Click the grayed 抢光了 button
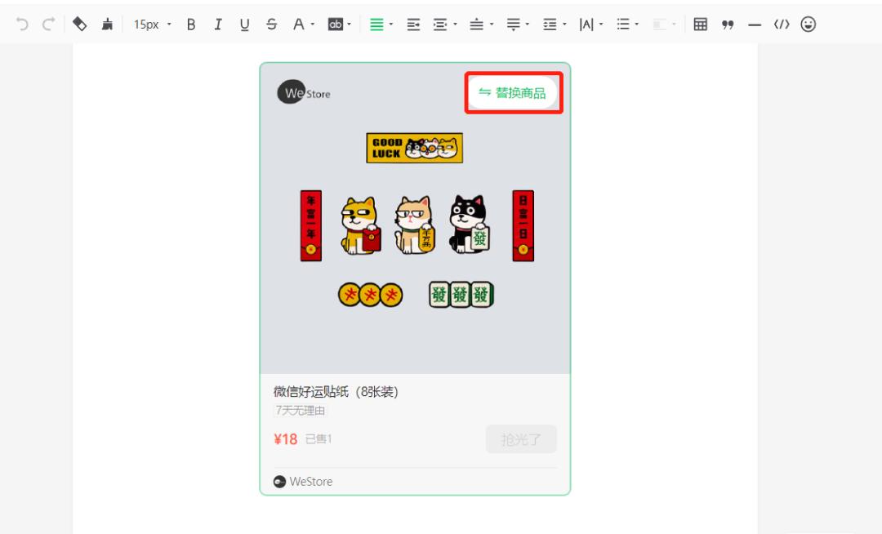This screenshot has height=534, width=882. 521,438
